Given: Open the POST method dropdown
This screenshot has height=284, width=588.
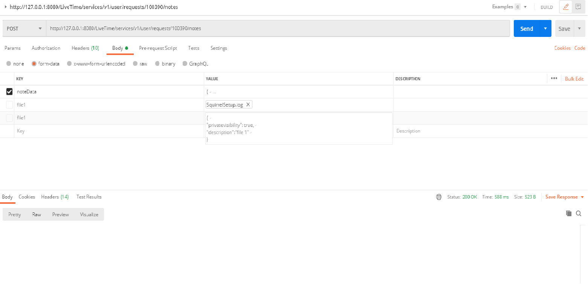Looking at the screenshot, I should [24, 29].
